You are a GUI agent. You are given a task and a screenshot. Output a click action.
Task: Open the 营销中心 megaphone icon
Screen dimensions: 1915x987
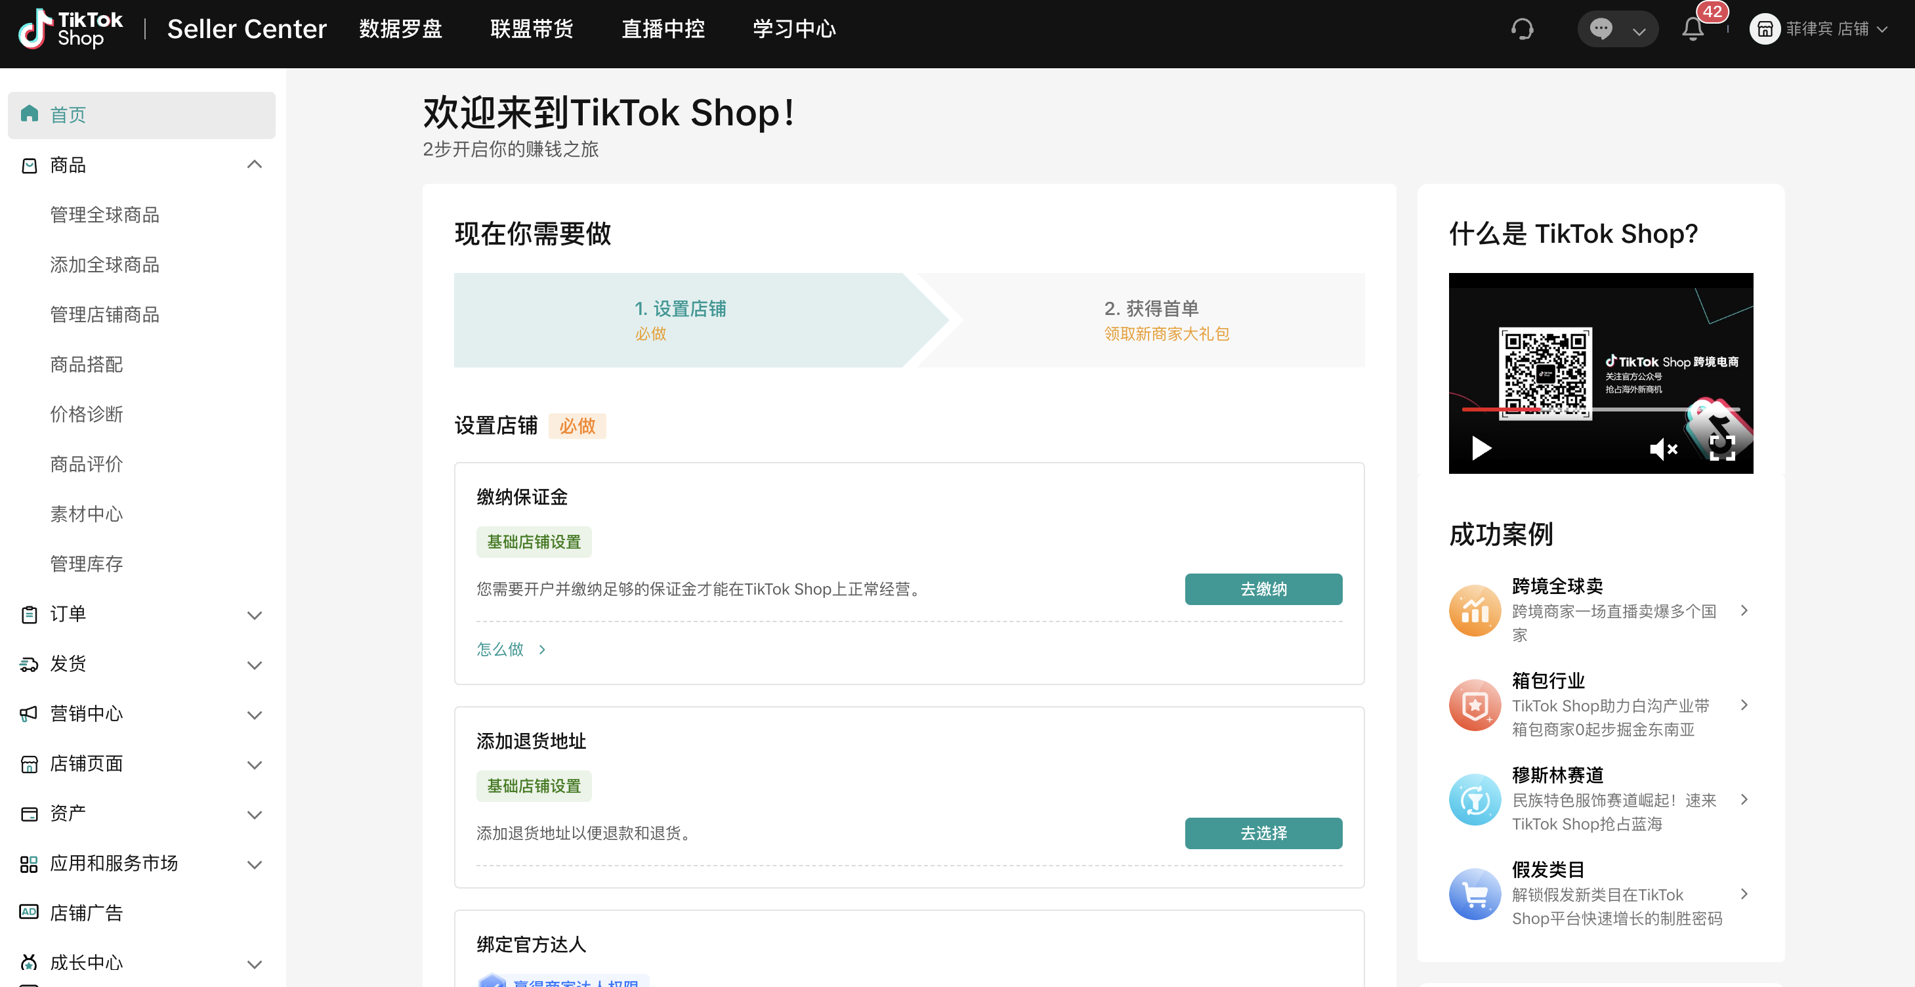[x=30, y=713]
